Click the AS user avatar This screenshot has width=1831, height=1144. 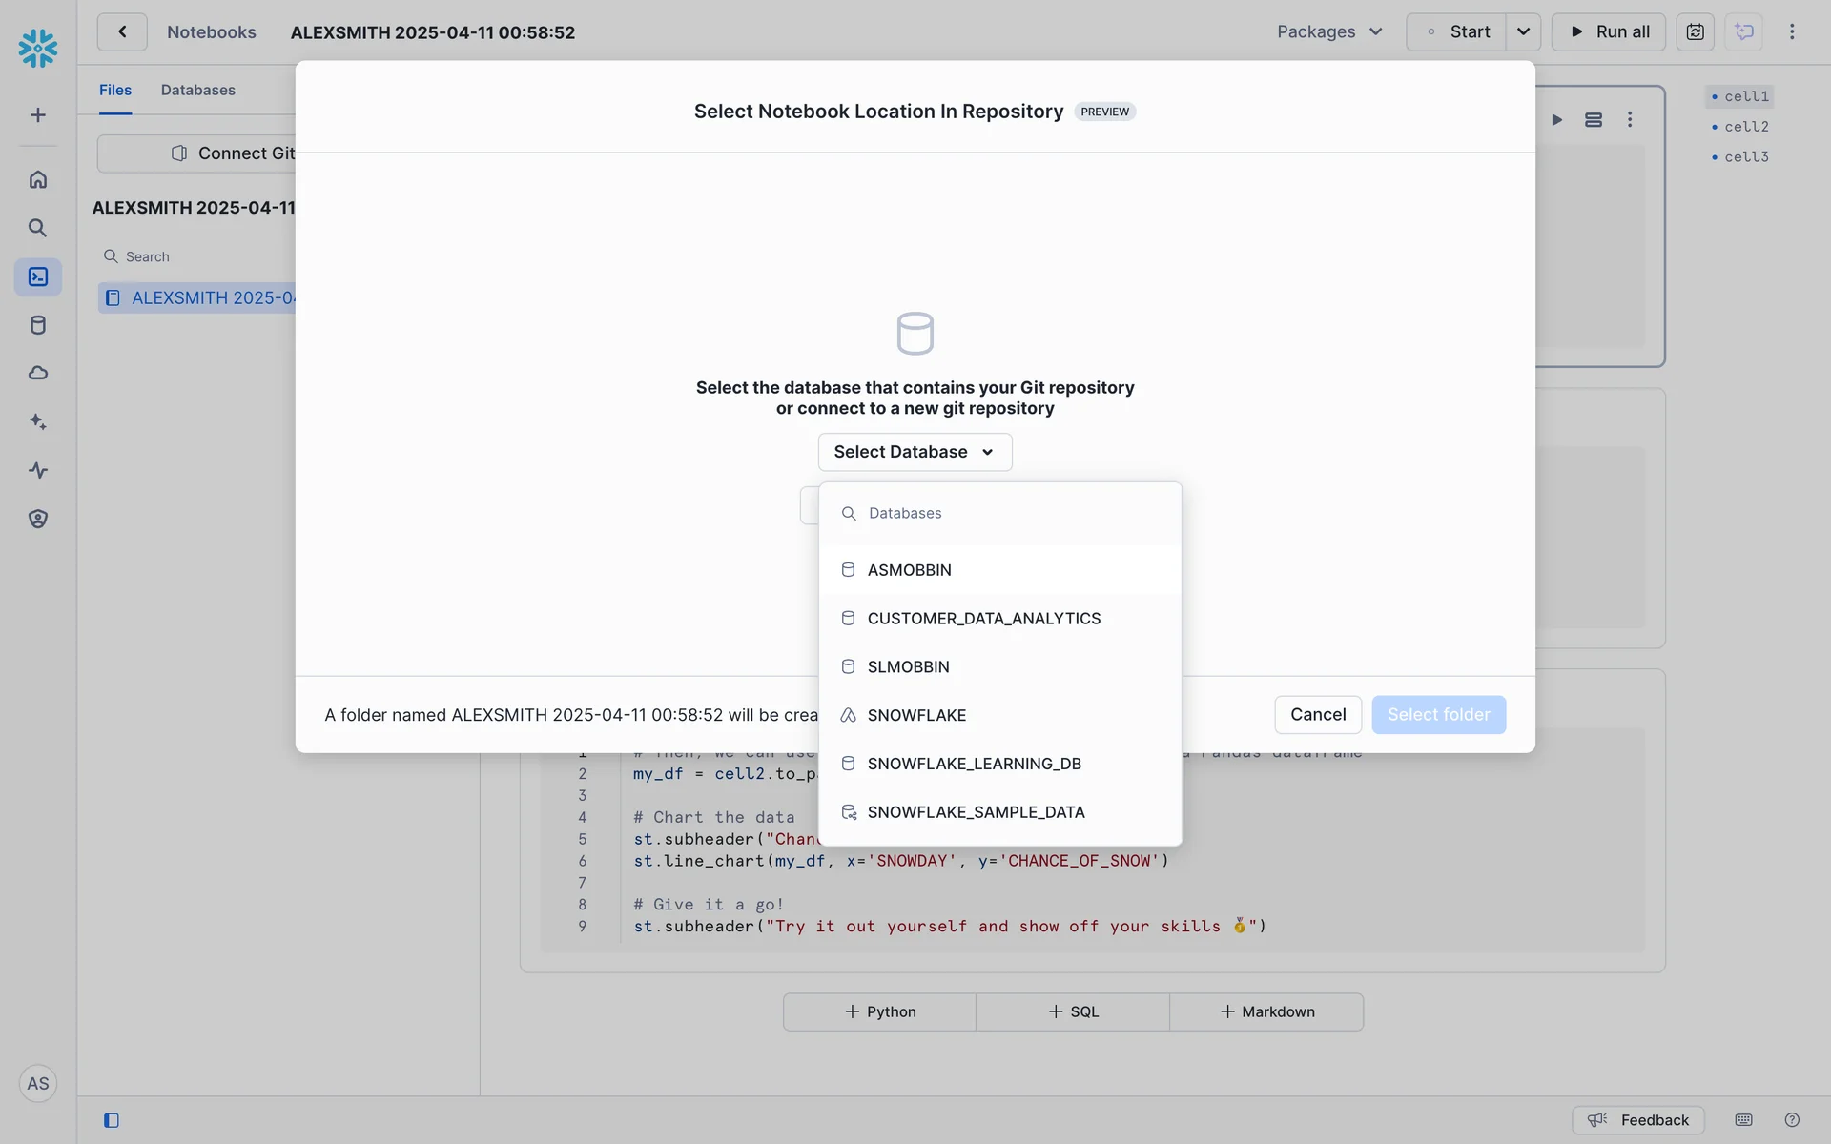pyautogui.click(x=38, y=1084)
